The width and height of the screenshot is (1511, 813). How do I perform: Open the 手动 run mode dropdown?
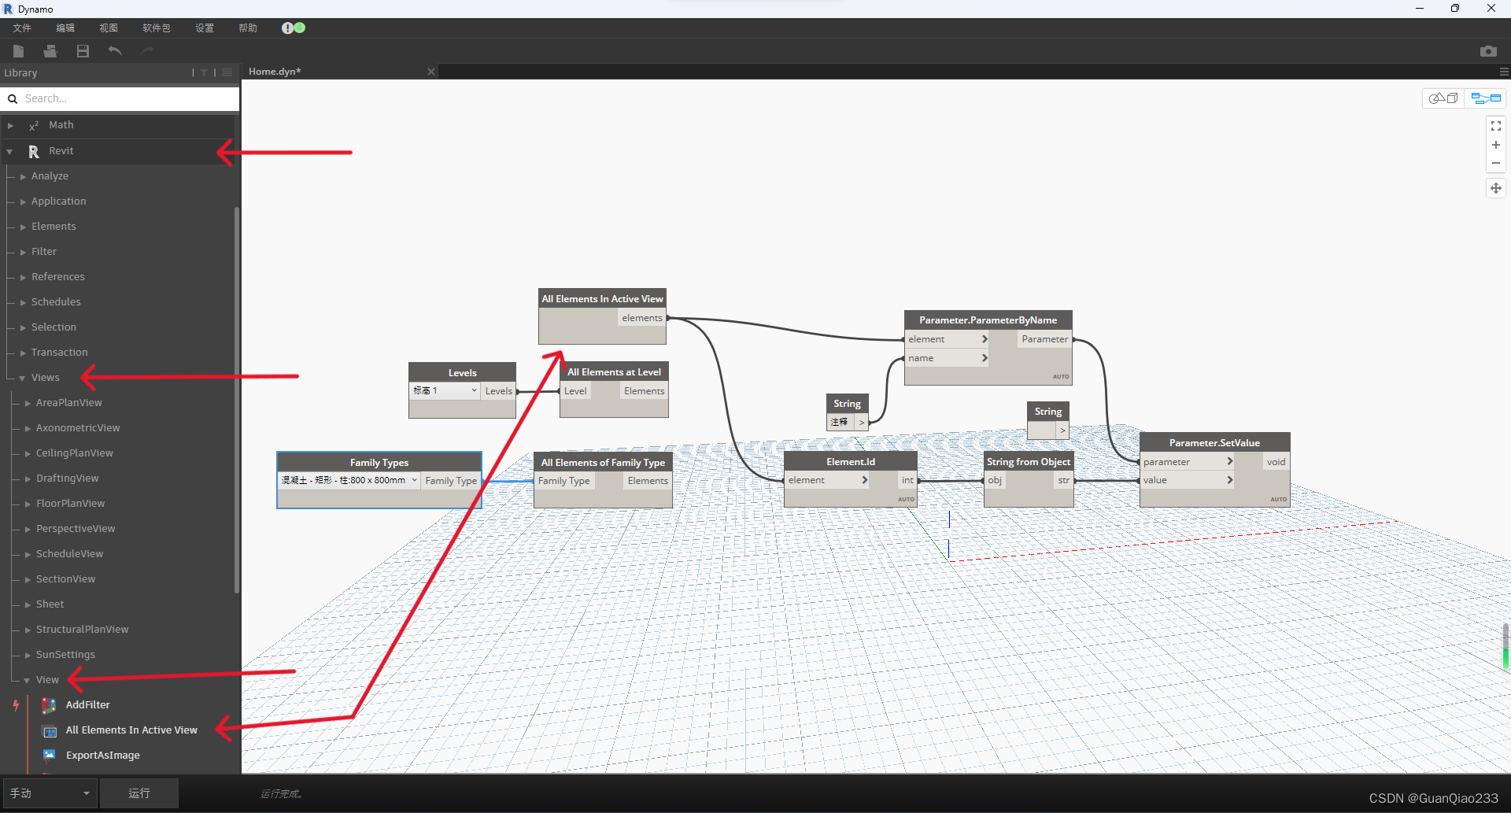pyautogui.click(x=50, y=793)
